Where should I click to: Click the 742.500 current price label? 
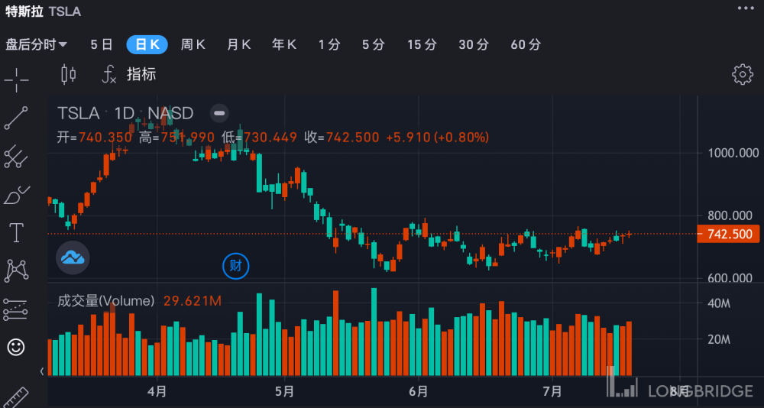click(x=728, y=234)
